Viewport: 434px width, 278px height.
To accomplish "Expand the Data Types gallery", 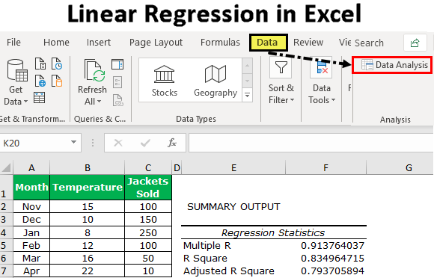I will [x=247, y=95].
